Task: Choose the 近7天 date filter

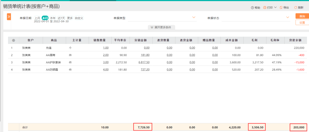Action: click(x=62, y=18)
